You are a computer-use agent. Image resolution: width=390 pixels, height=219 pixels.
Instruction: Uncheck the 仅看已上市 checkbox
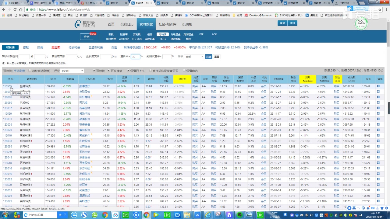tap(129, 71)
